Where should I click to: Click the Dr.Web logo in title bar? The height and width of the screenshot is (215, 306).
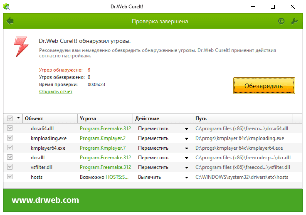pos(6,6)
